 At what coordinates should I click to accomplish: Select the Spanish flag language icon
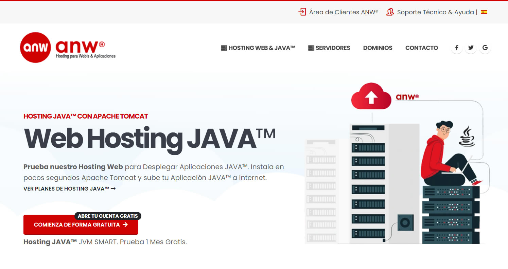(484, 12)
